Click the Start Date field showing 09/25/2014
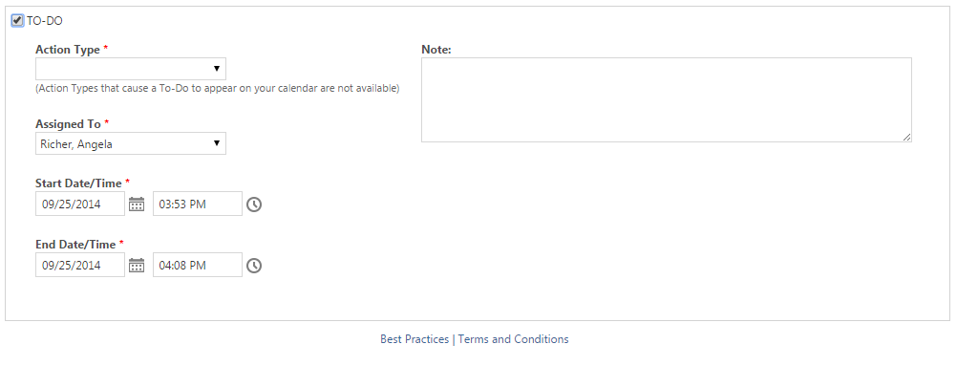 tap(80, 205)
